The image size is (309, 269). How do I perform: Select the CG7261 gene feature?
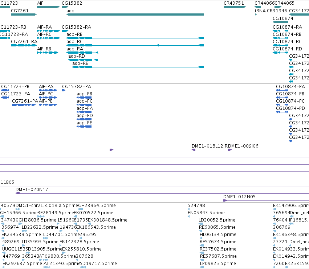[x=24, y=15]
